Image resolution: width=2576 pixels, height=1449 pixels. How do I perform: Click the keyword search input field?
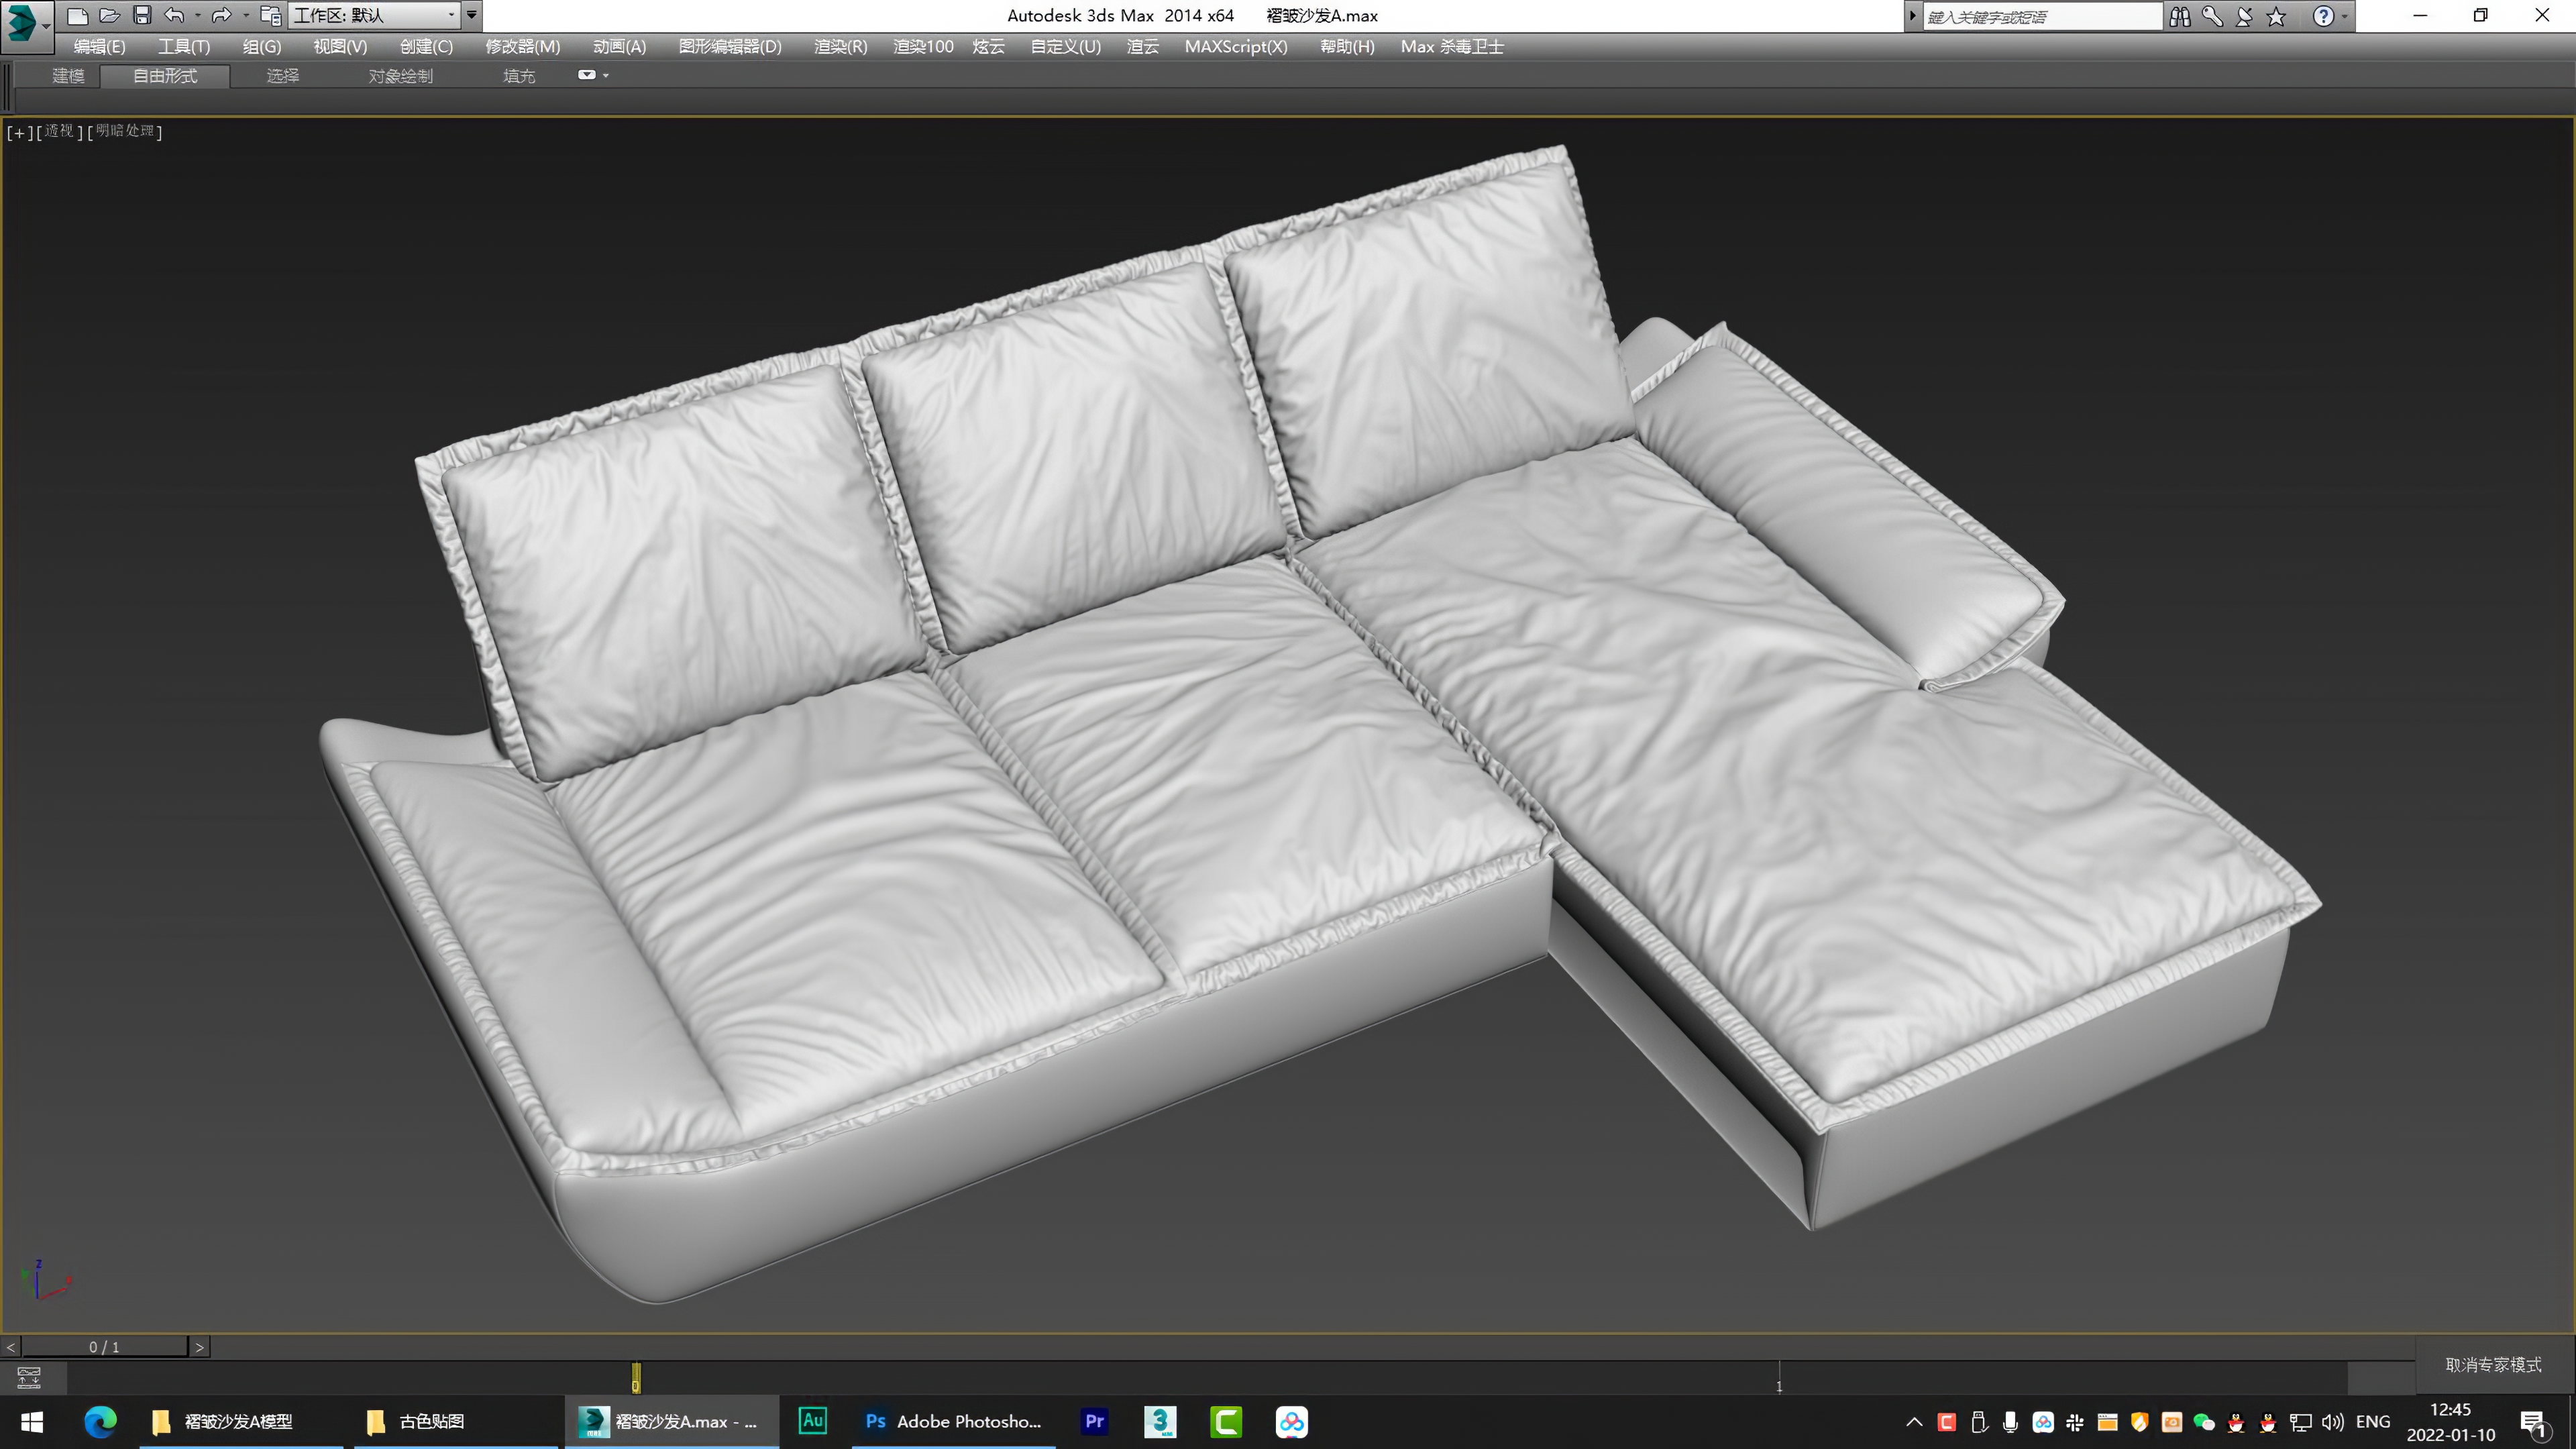pyautogui.click(x=2040, y=16)
